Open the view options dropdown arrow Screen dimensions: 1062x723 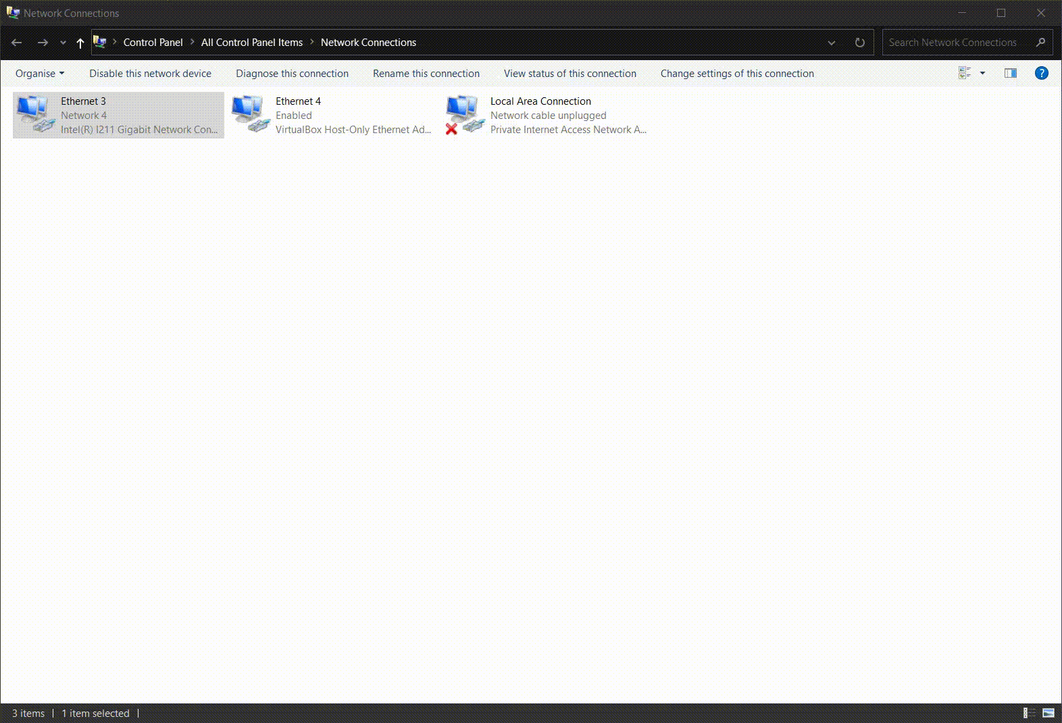[982, 73]
